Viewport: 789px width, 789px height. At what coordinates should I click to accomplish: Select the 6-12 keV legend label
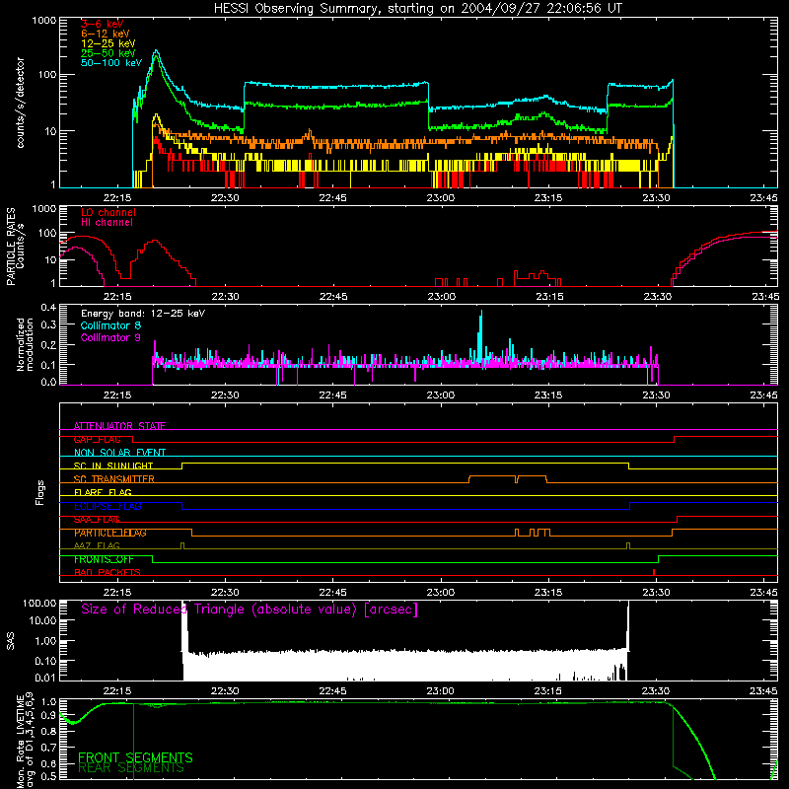point(106,34)
